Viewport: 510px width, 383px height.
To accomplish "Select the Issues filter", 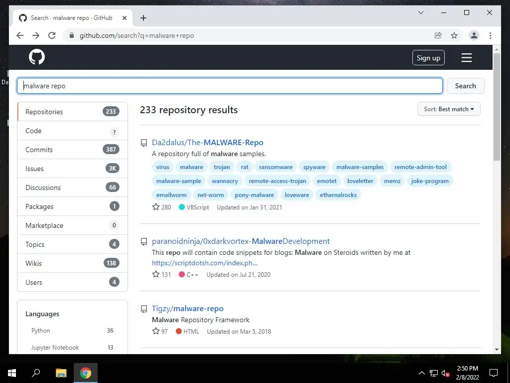I will pyautogui.click(x=73, y=169).
